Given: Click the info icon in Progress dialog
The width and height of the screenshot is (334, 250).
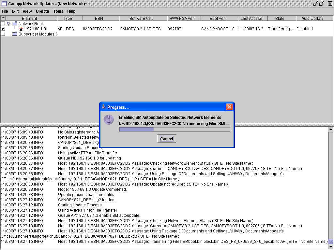Looking at the screenshot, I should coord(109,119).
